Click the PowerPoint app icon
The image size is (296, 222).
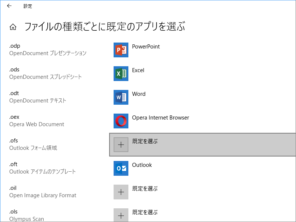[121, 50]
